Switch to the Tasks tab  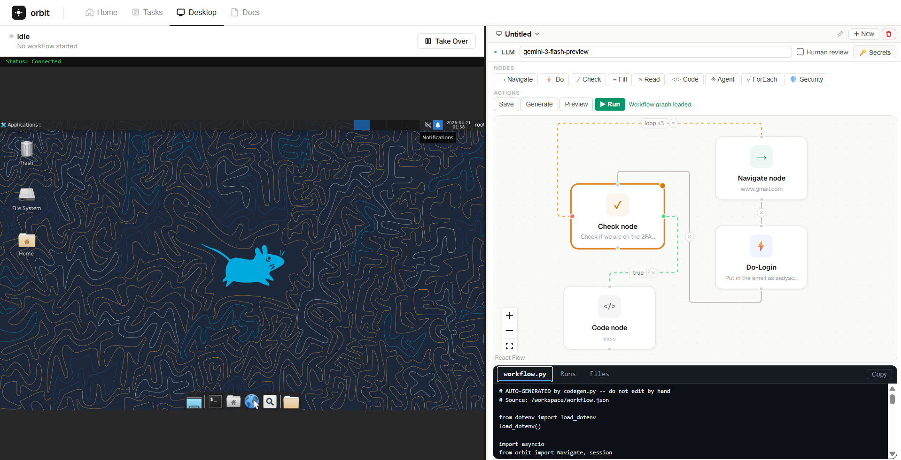coord(148,13)
